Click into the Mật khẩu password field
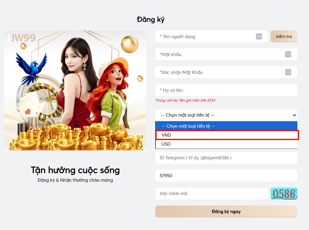Viewport: 309px width, 230px height. 226,54
